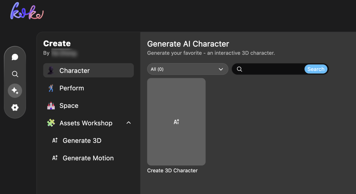Click the Koko logo
The height and width of the screenshot is (194, 356).
click(x=27, y=11)
